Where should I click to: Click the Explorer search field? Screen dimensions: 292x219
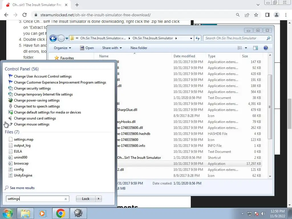[238, 38]
